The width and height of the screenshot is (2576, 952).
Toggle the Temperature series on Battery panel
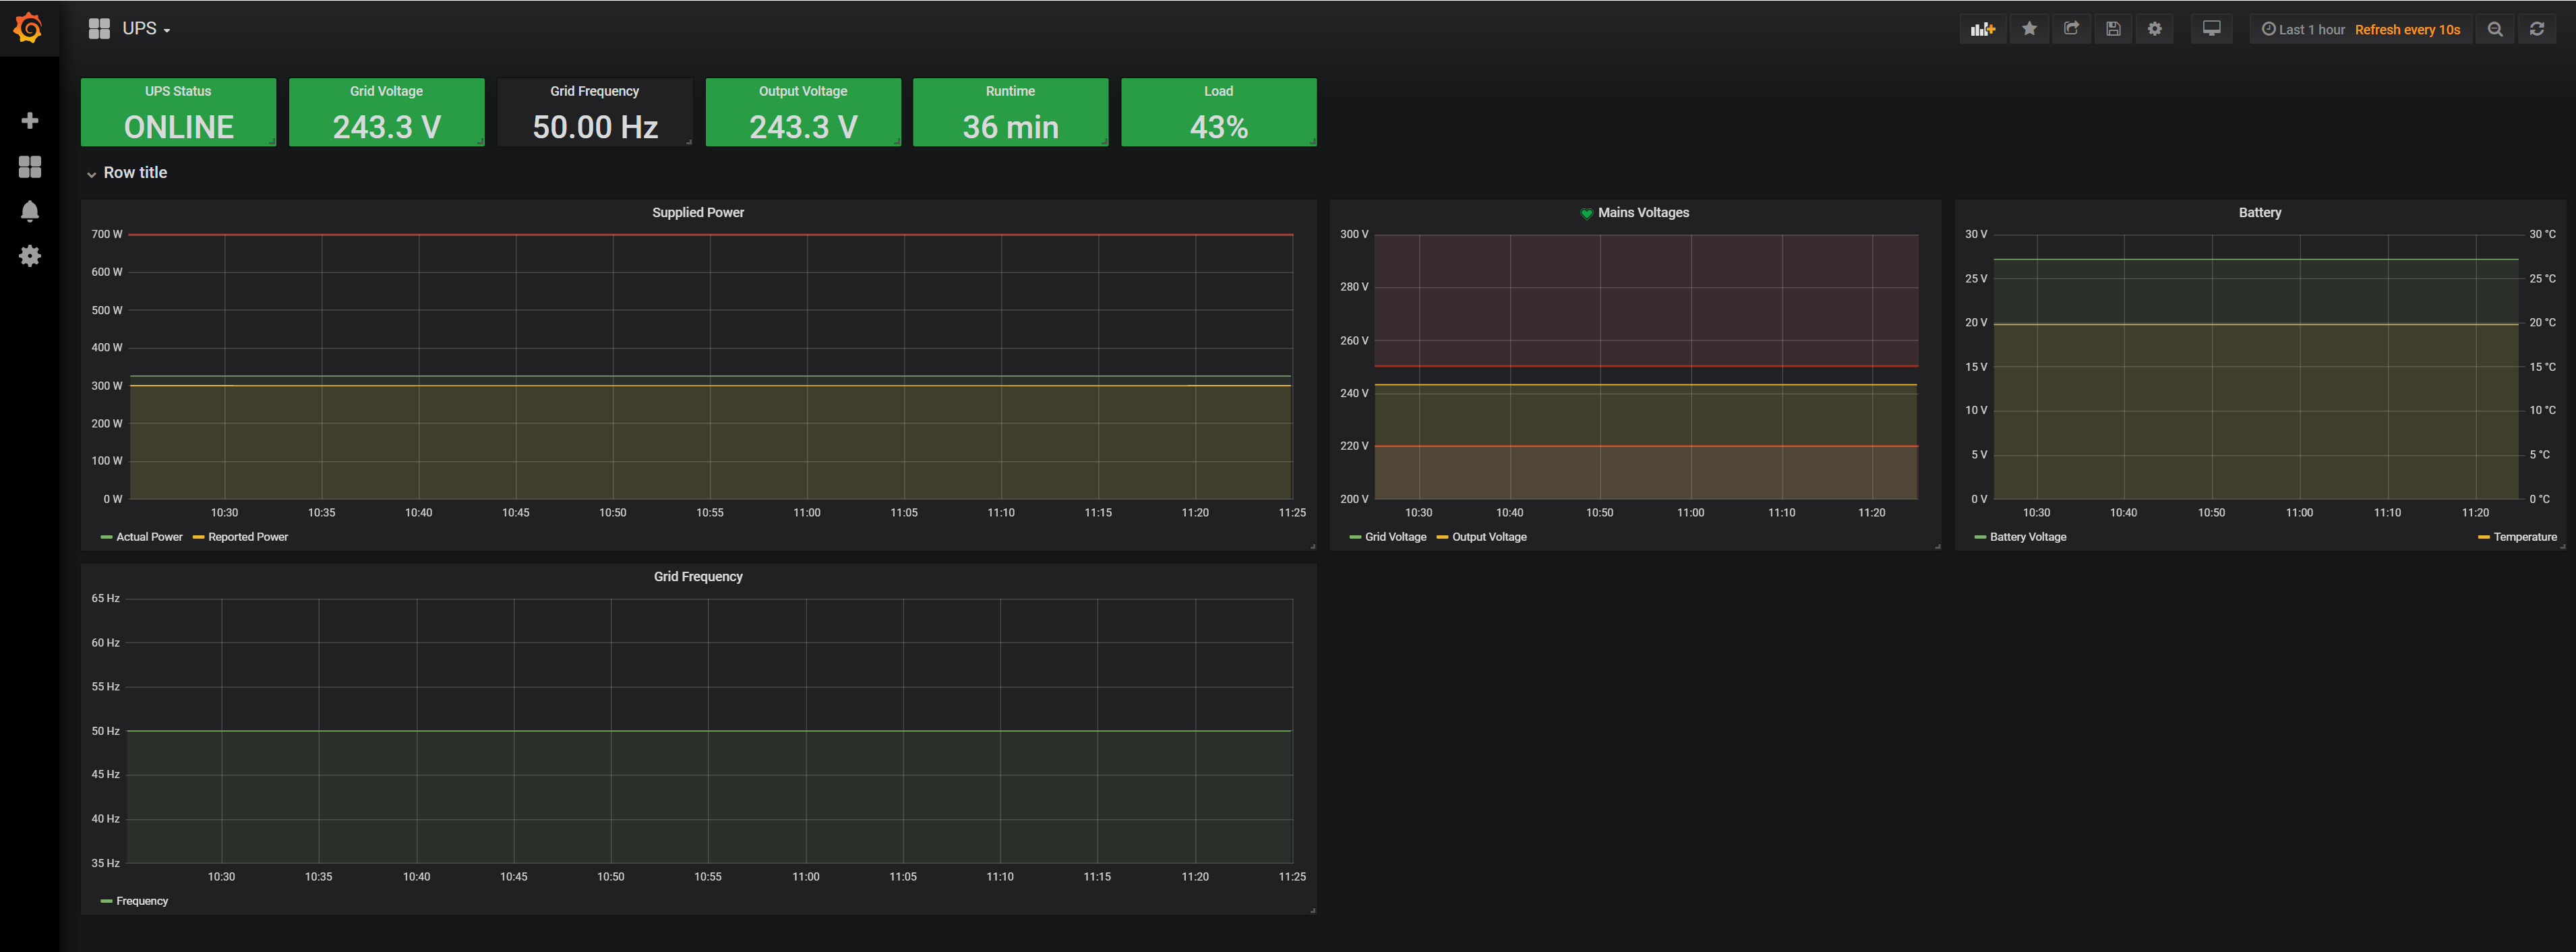click(x=2524, y=537)
